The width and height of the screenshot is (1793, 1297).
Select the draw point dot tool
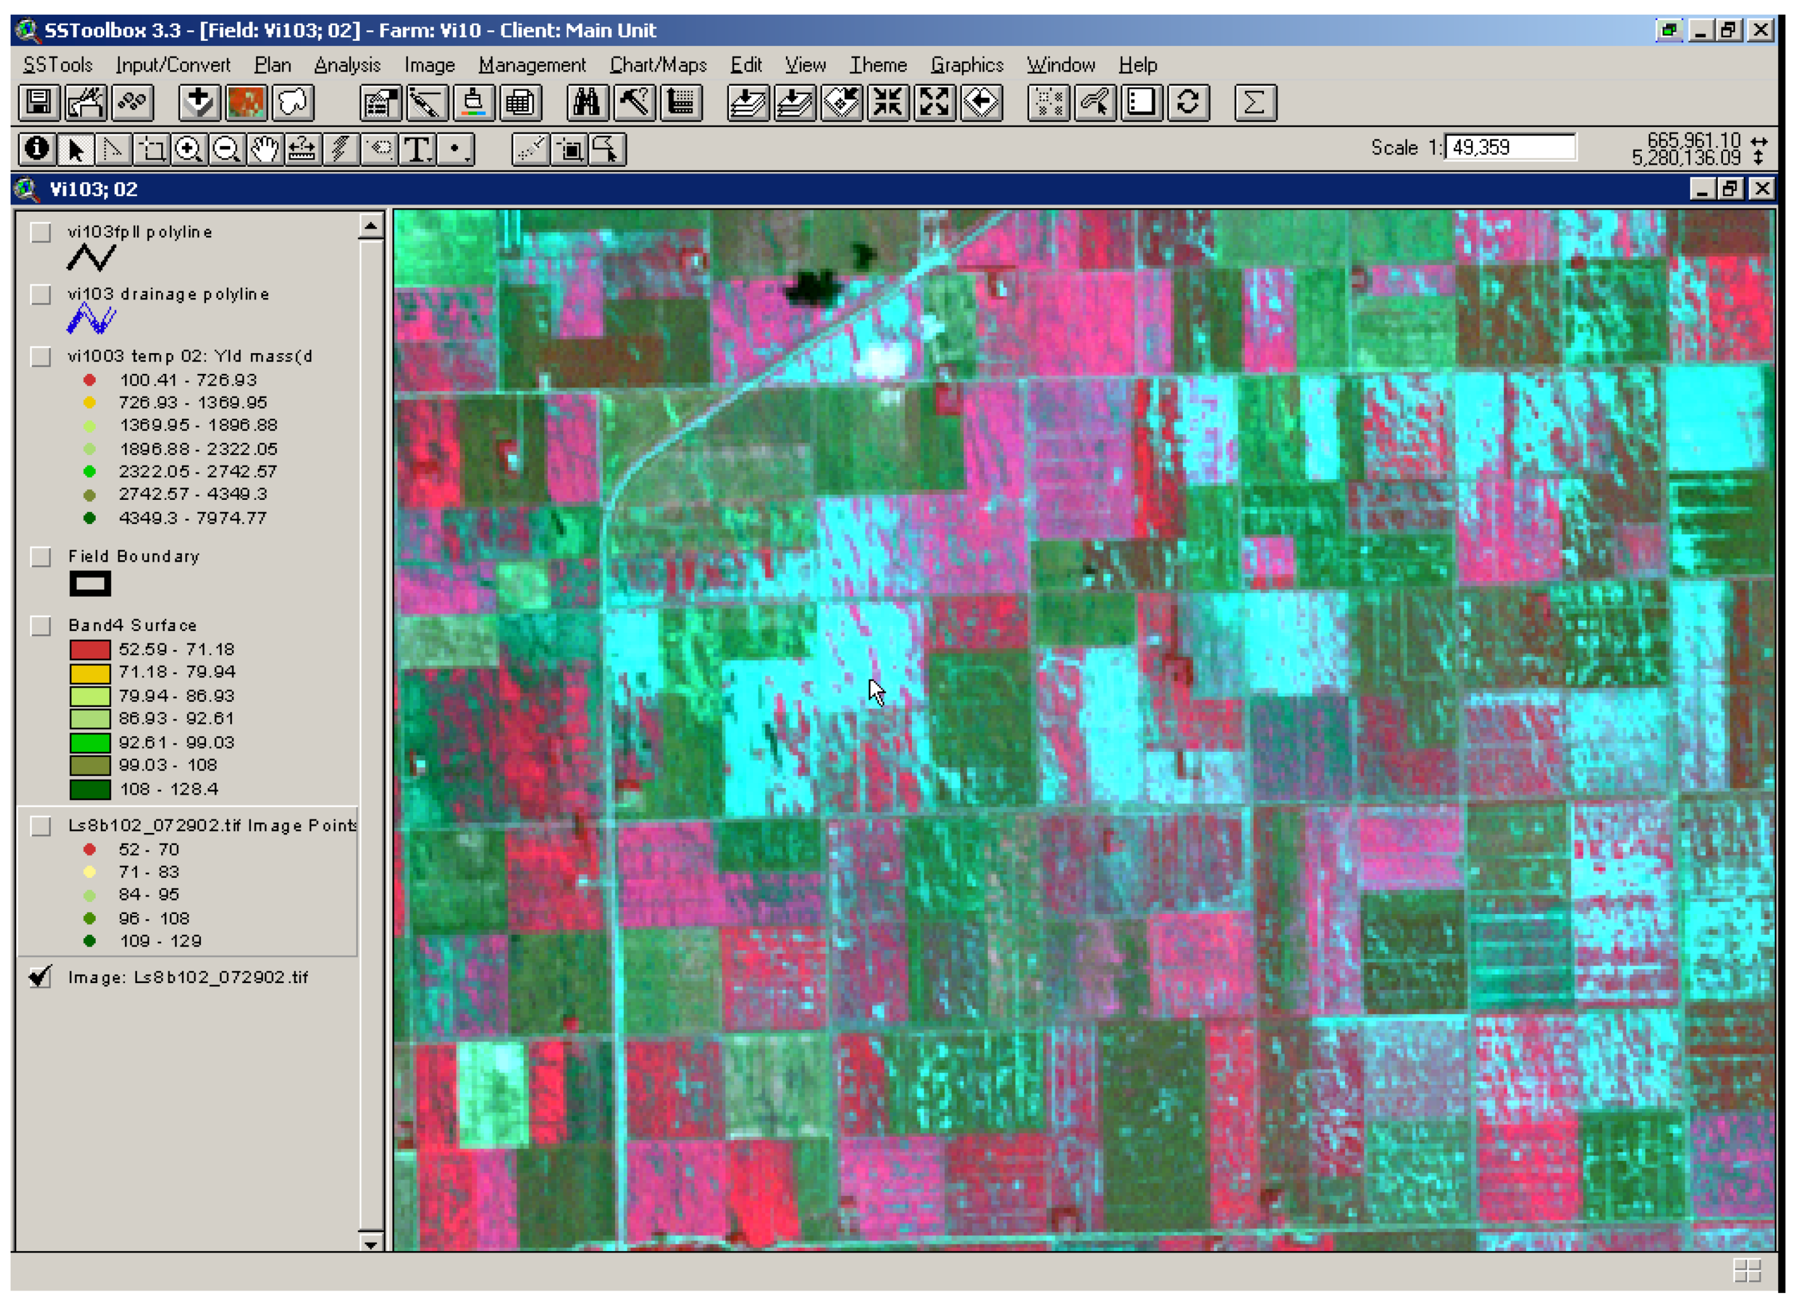point(455,149)
